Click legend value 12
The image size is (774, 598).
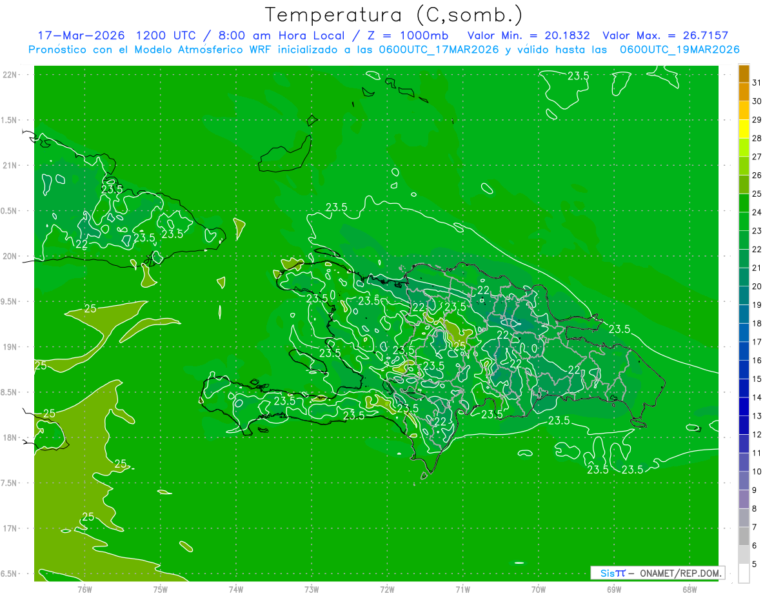(x=757, y=434)
